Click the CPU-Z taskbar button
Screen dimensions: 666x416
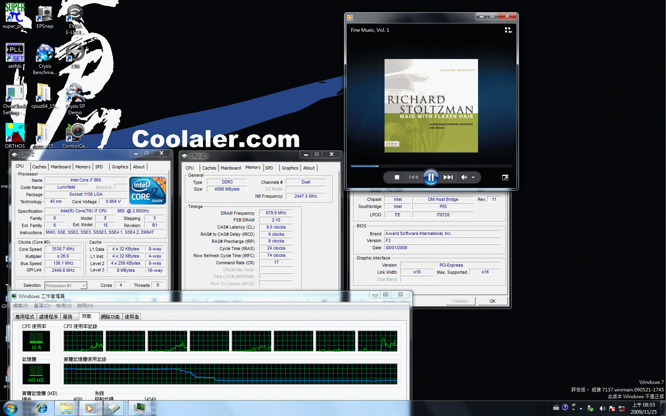(114, 408)
